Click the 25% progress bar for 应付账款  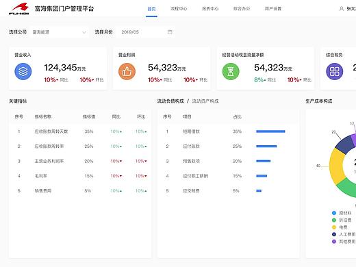266,147
